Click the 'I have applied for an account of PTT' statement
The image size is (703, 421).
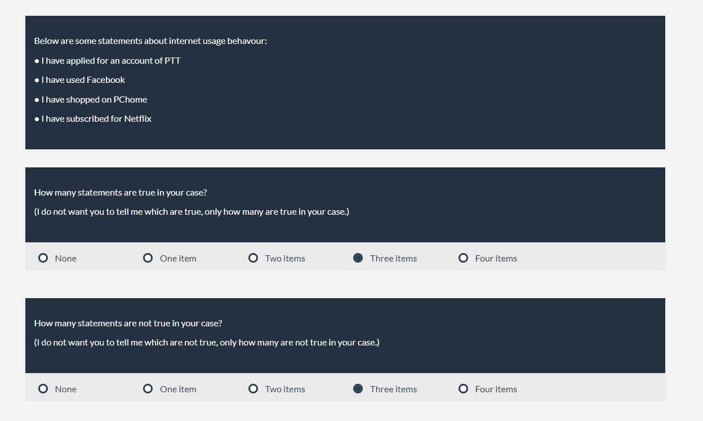pyautogui.click(x=111, y=61)
